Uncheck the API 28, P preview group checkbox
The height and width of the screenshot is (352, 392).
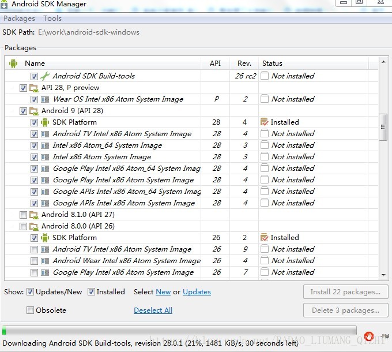coord(23,88)
